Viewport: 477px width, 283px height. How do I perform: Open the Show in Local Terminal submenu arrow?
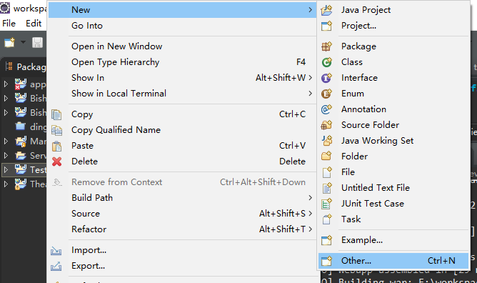(x=310, y=94)
